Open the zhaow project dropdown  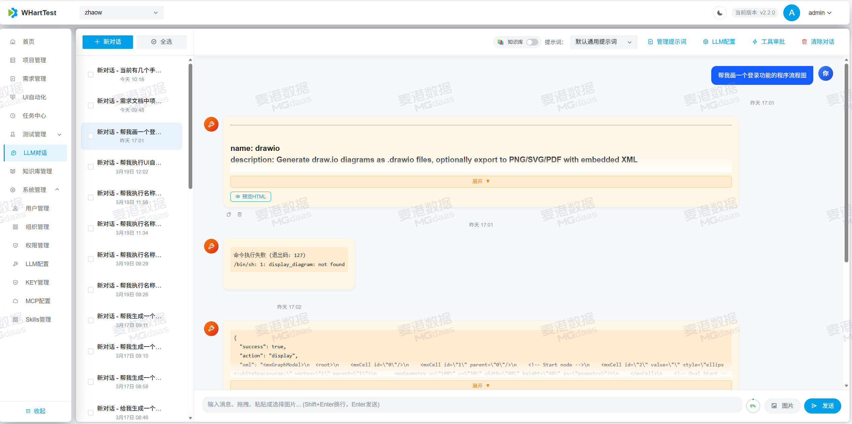click(x=121, y=13)
